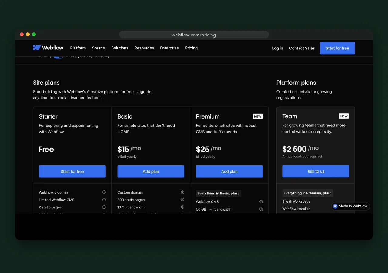The width and height of the screenshot is (388, 273).
Task: Open the Solutions menu
Action: pos(120,48)
